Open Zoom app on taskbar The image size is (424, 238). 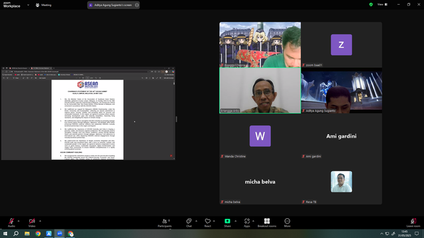60,233
